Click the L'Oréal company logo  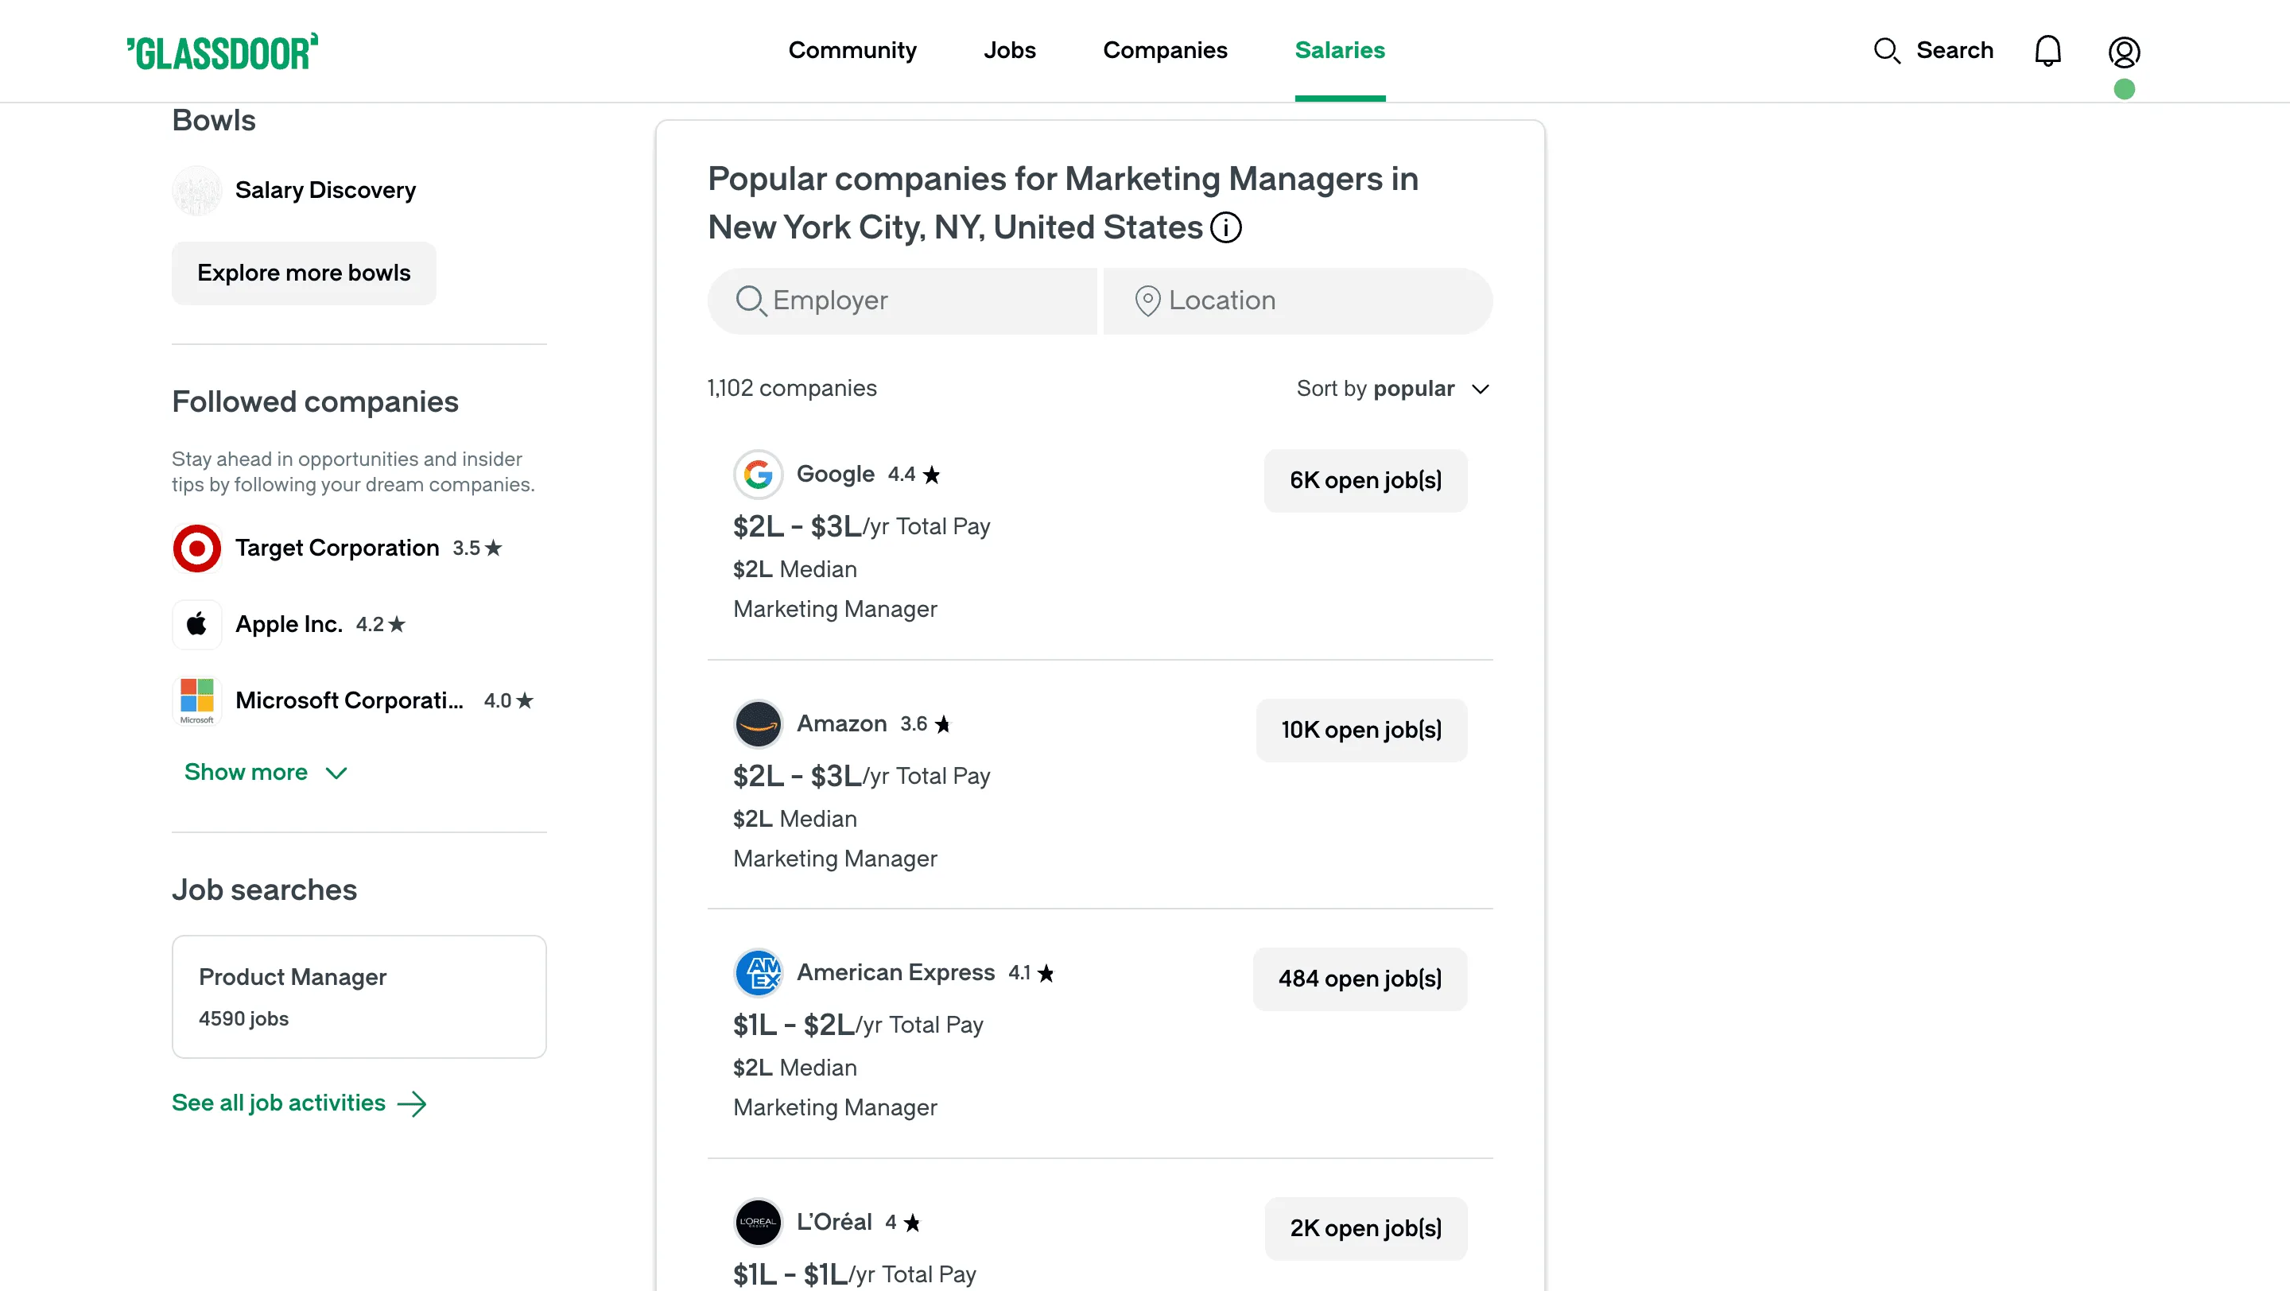click(x=758, y=1222)
